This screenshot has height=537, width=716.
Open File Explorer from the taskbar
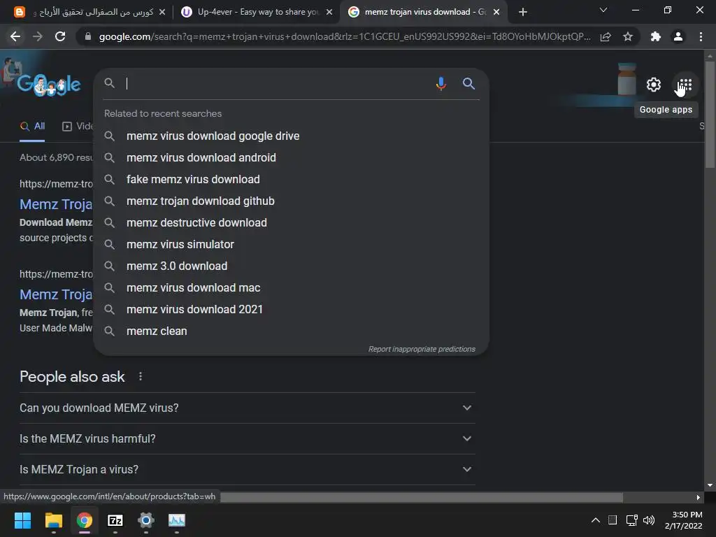tap(53, 520)
